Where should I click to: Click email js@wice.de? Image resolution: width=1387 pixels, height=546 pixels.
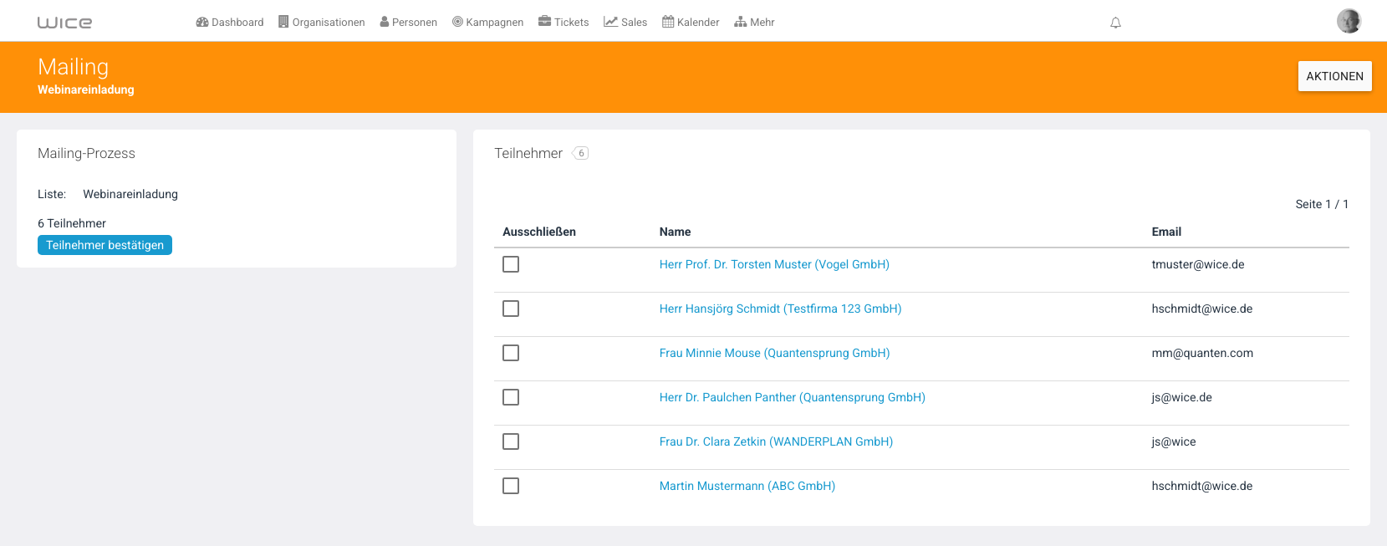click(1181, 397)
